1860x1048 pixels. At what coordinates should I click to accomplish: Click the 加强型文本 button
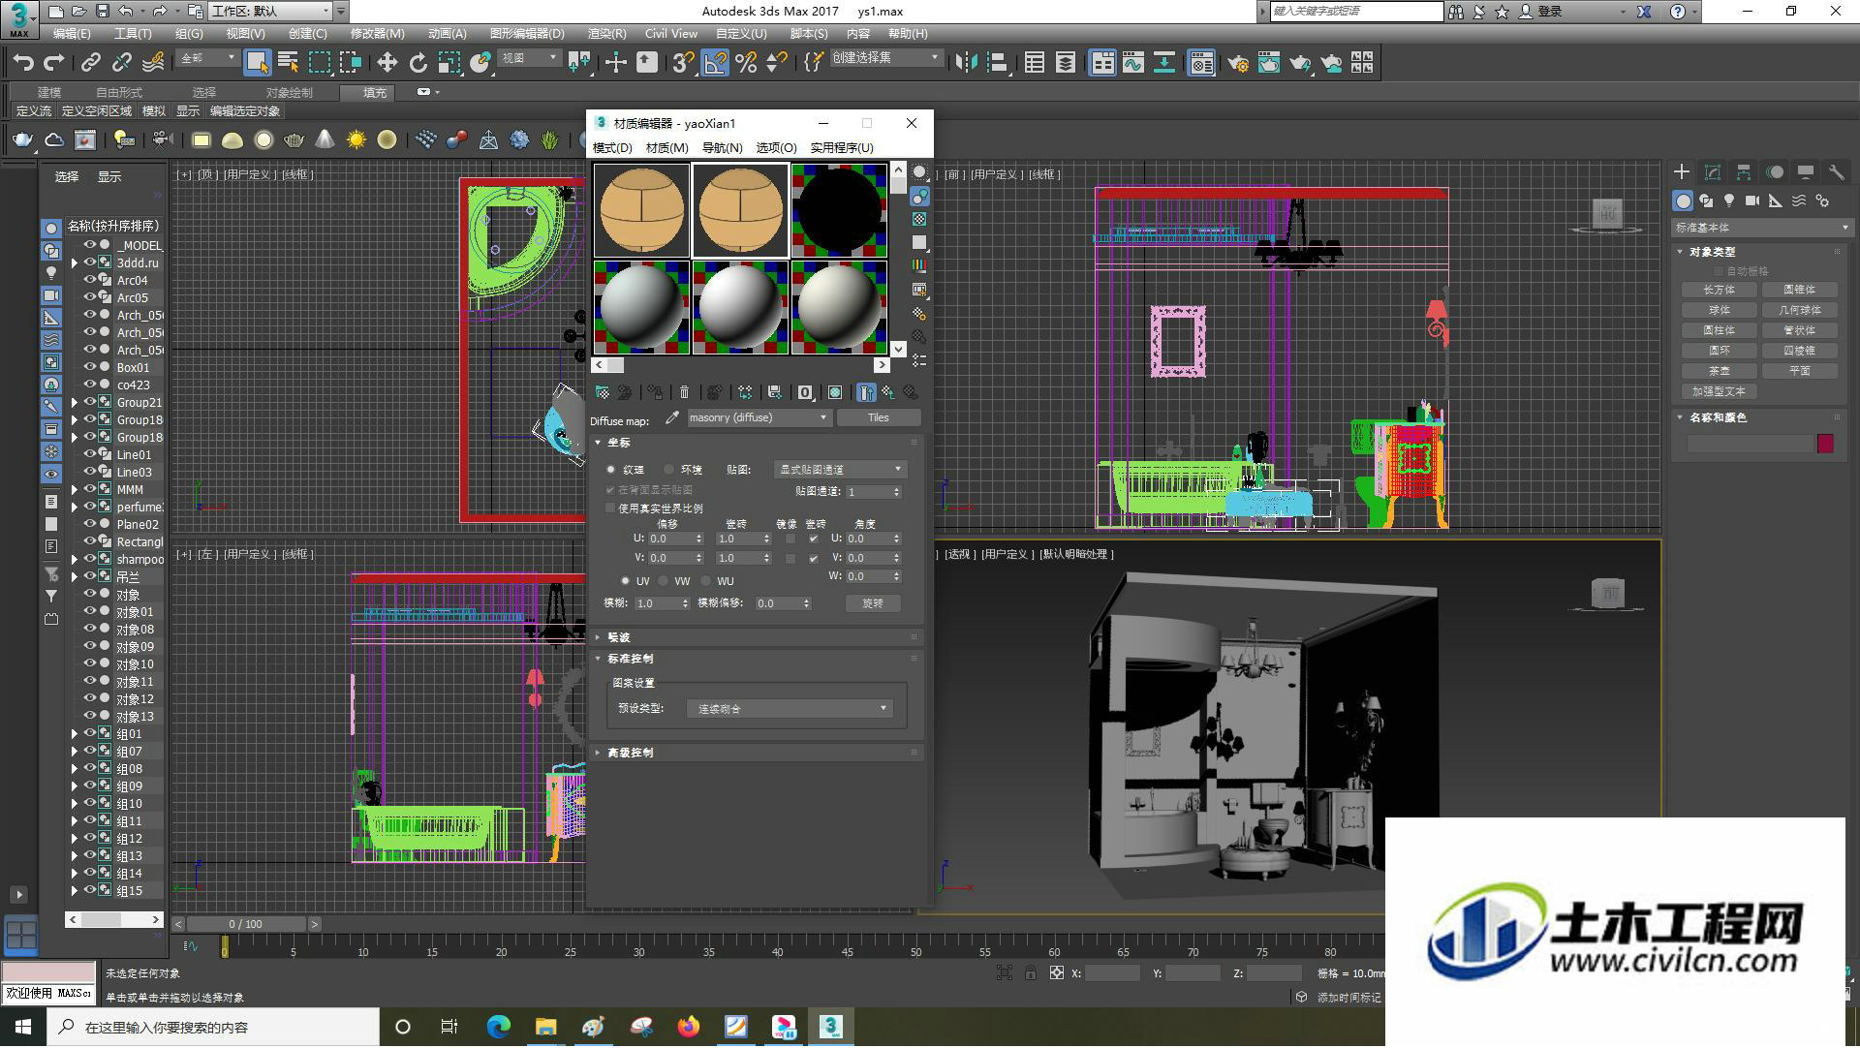pos(1720,392)
